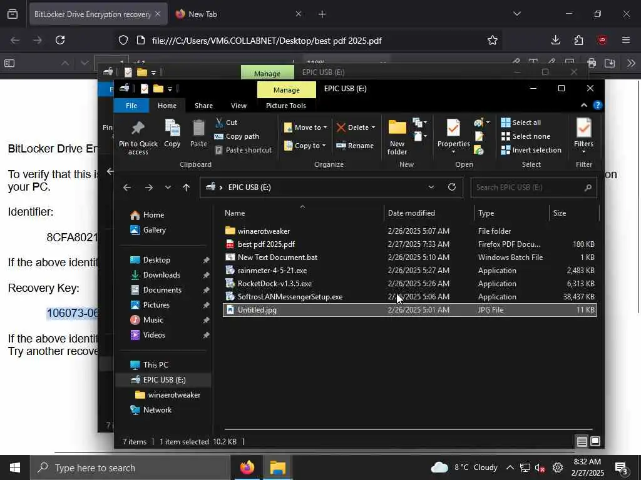Click Paste shortcut in ribbon

pos(244,150)
